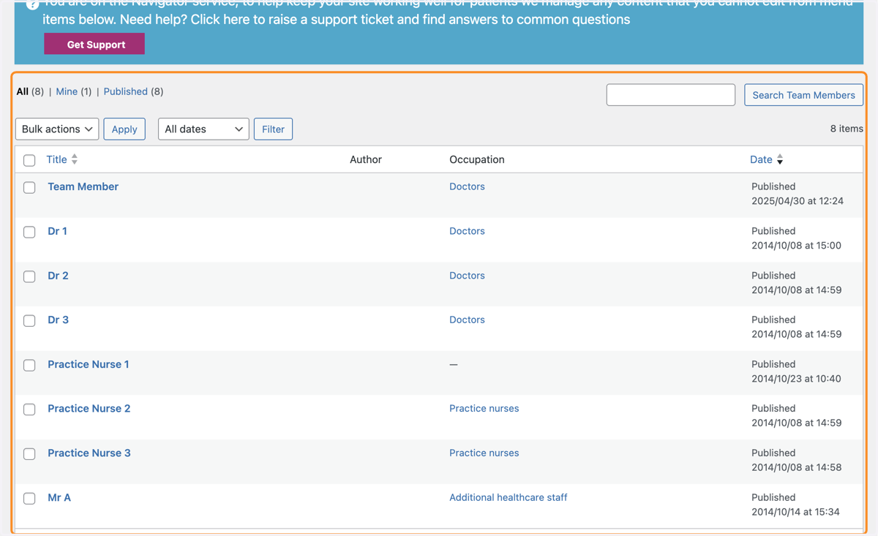Select the Practice Nurse 2 checkbox
Image resolution: width=878 pixels, height=536 pixels.
29,409
